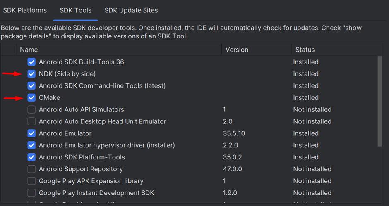Click 'Not installed' status of Android Auto API Simulators
This screenshot has width=389, height=206.
click(x=312, y=109)
